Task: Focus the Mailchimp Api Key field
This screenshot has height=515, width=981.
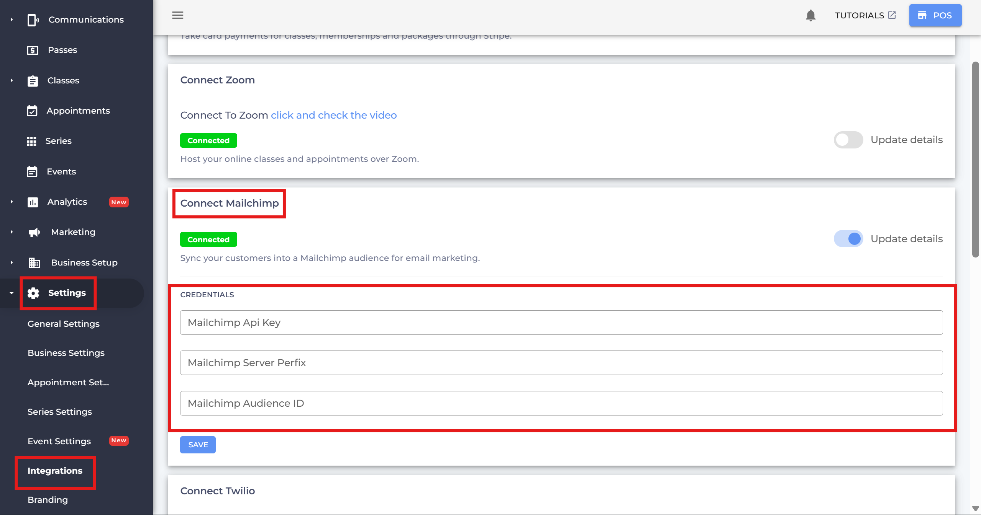Action: (561, 323)
